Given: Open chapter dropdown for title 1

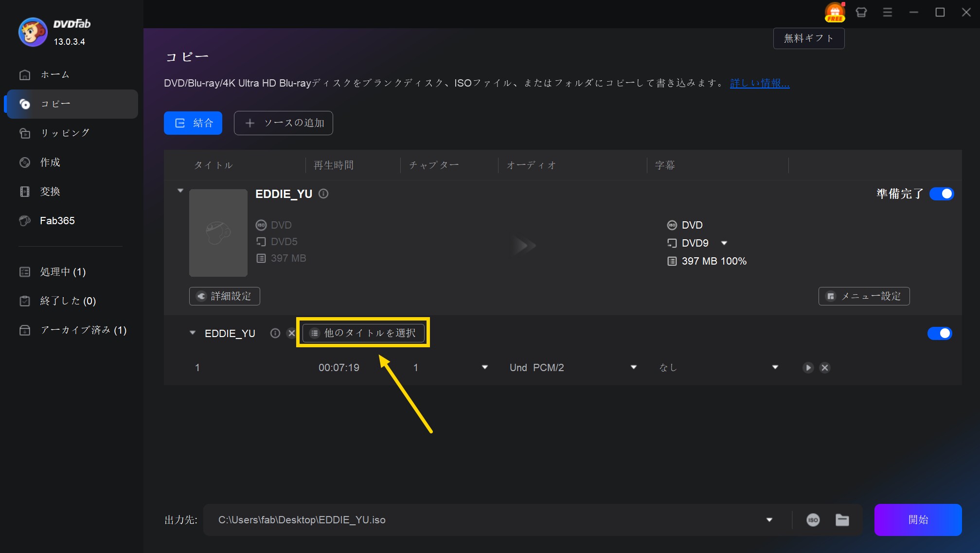Looking at the screenshot, I should pyautogui.click(x=484, y=367).
